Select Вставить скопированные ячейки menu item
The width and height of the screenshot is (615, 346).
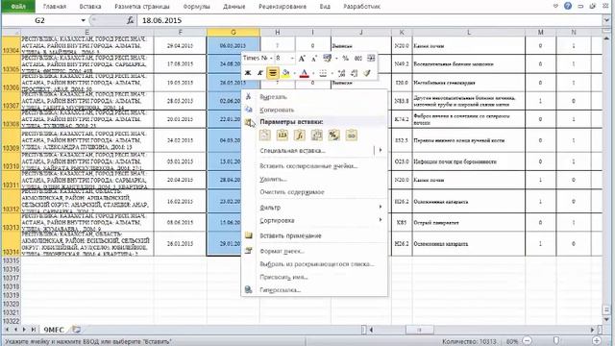(x=308, y=166)
